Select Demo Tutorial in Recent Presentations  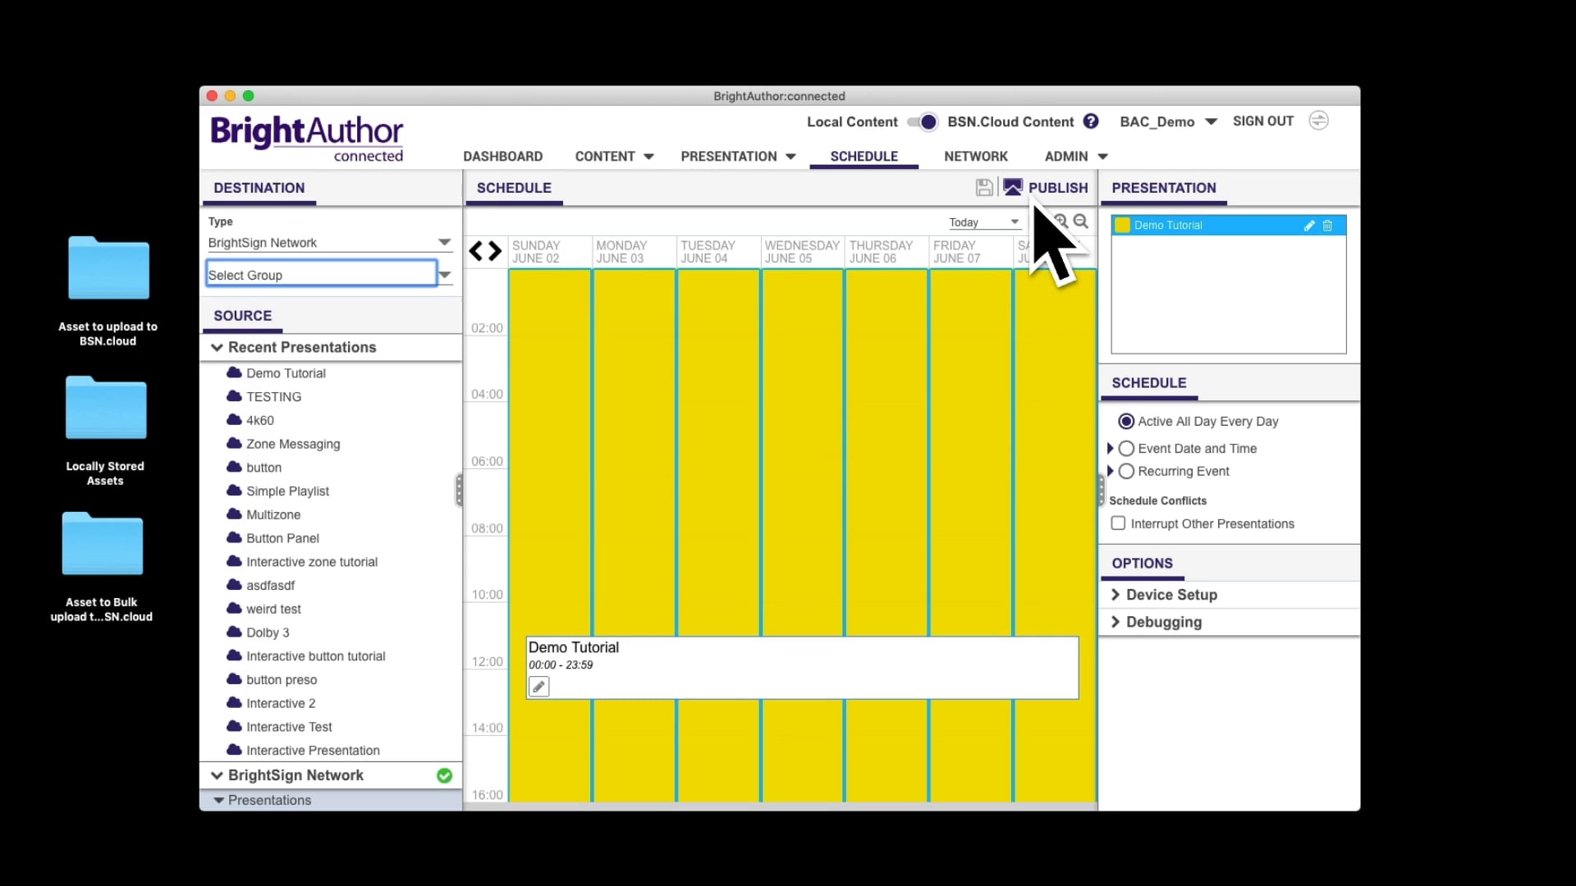(x=286, y=373)
